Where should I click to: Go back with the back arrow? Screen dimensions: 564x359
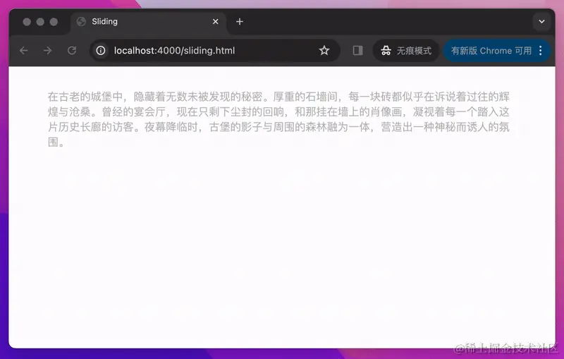click(x=24, y=50)
